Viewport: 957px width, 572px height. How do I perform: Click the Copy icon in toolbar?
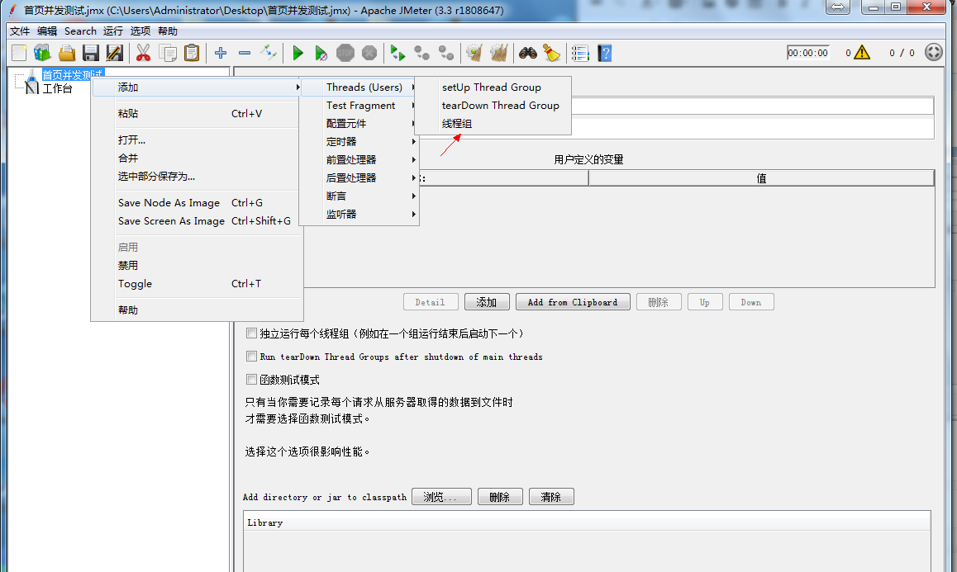(x=168, y=53)
